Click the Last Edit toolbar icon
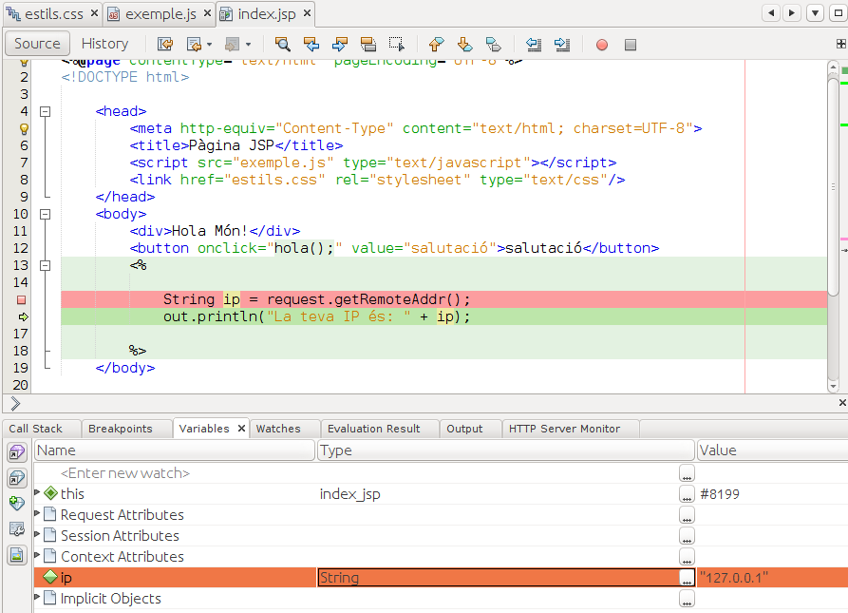The image size is (848, 613). [165, 45]
